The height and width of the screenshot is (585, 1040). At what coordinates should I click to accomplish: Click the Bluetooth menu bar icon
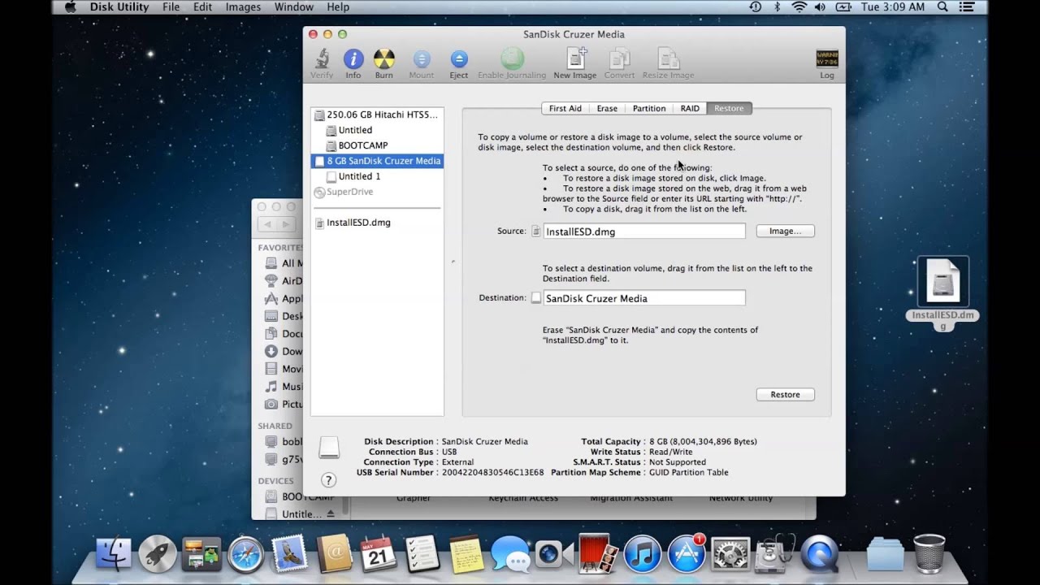777,7
